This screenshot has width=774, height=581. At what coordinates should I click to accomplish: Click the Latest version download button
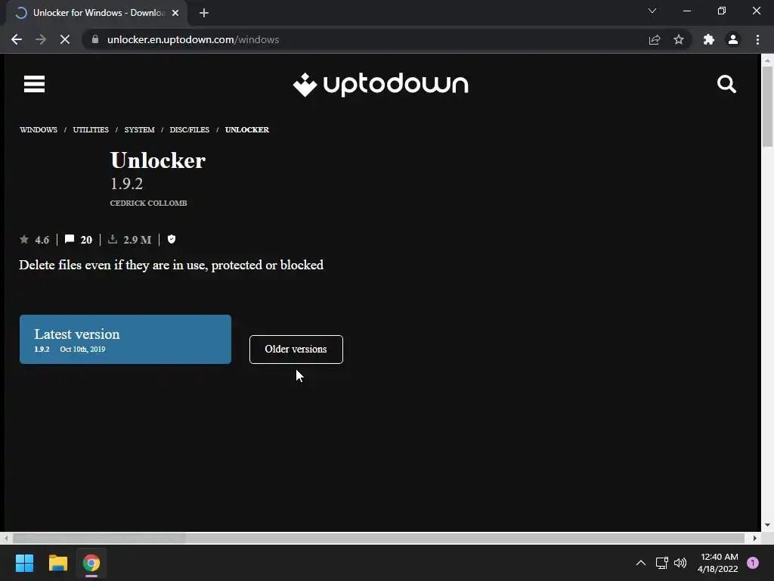tap(125, 340)
